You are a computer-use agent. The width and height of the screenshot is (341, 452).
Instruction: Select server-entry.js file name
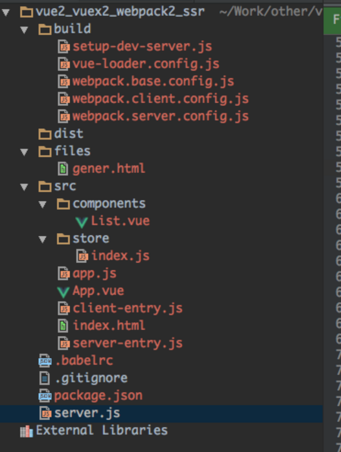coord(127,344)
